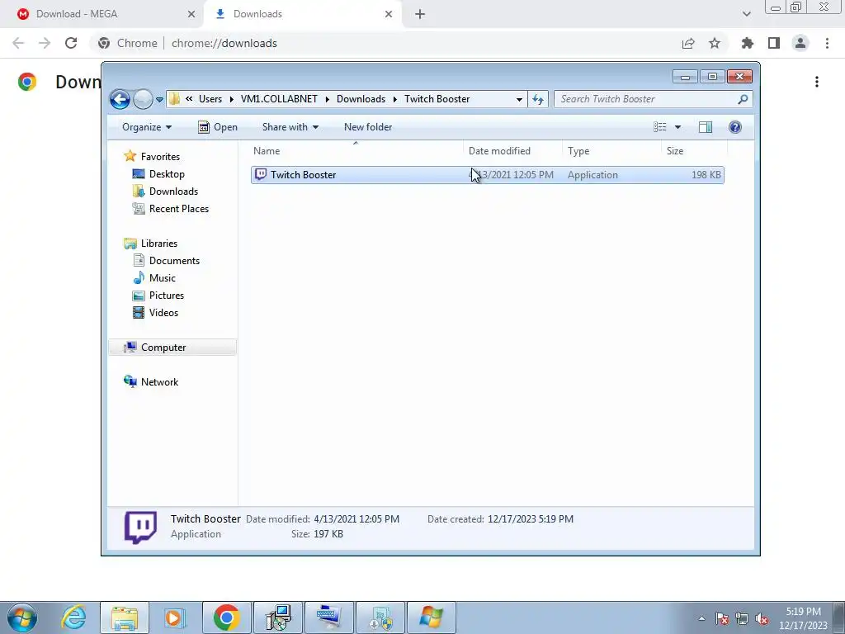Viewport: 845px width, 634px height.
Task: Open Pictures library
Action: (x=167, y=296)
